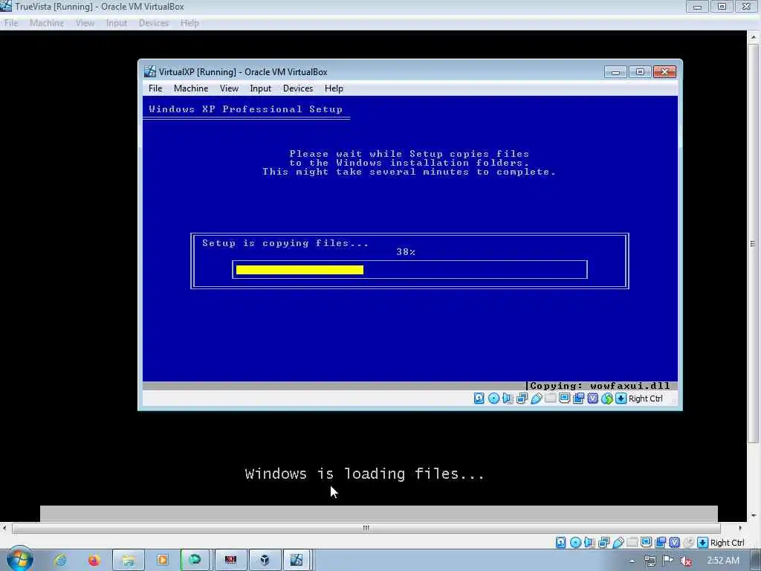
Task: Open File menu in VirtualXP window
Action: tap(155, 88)
